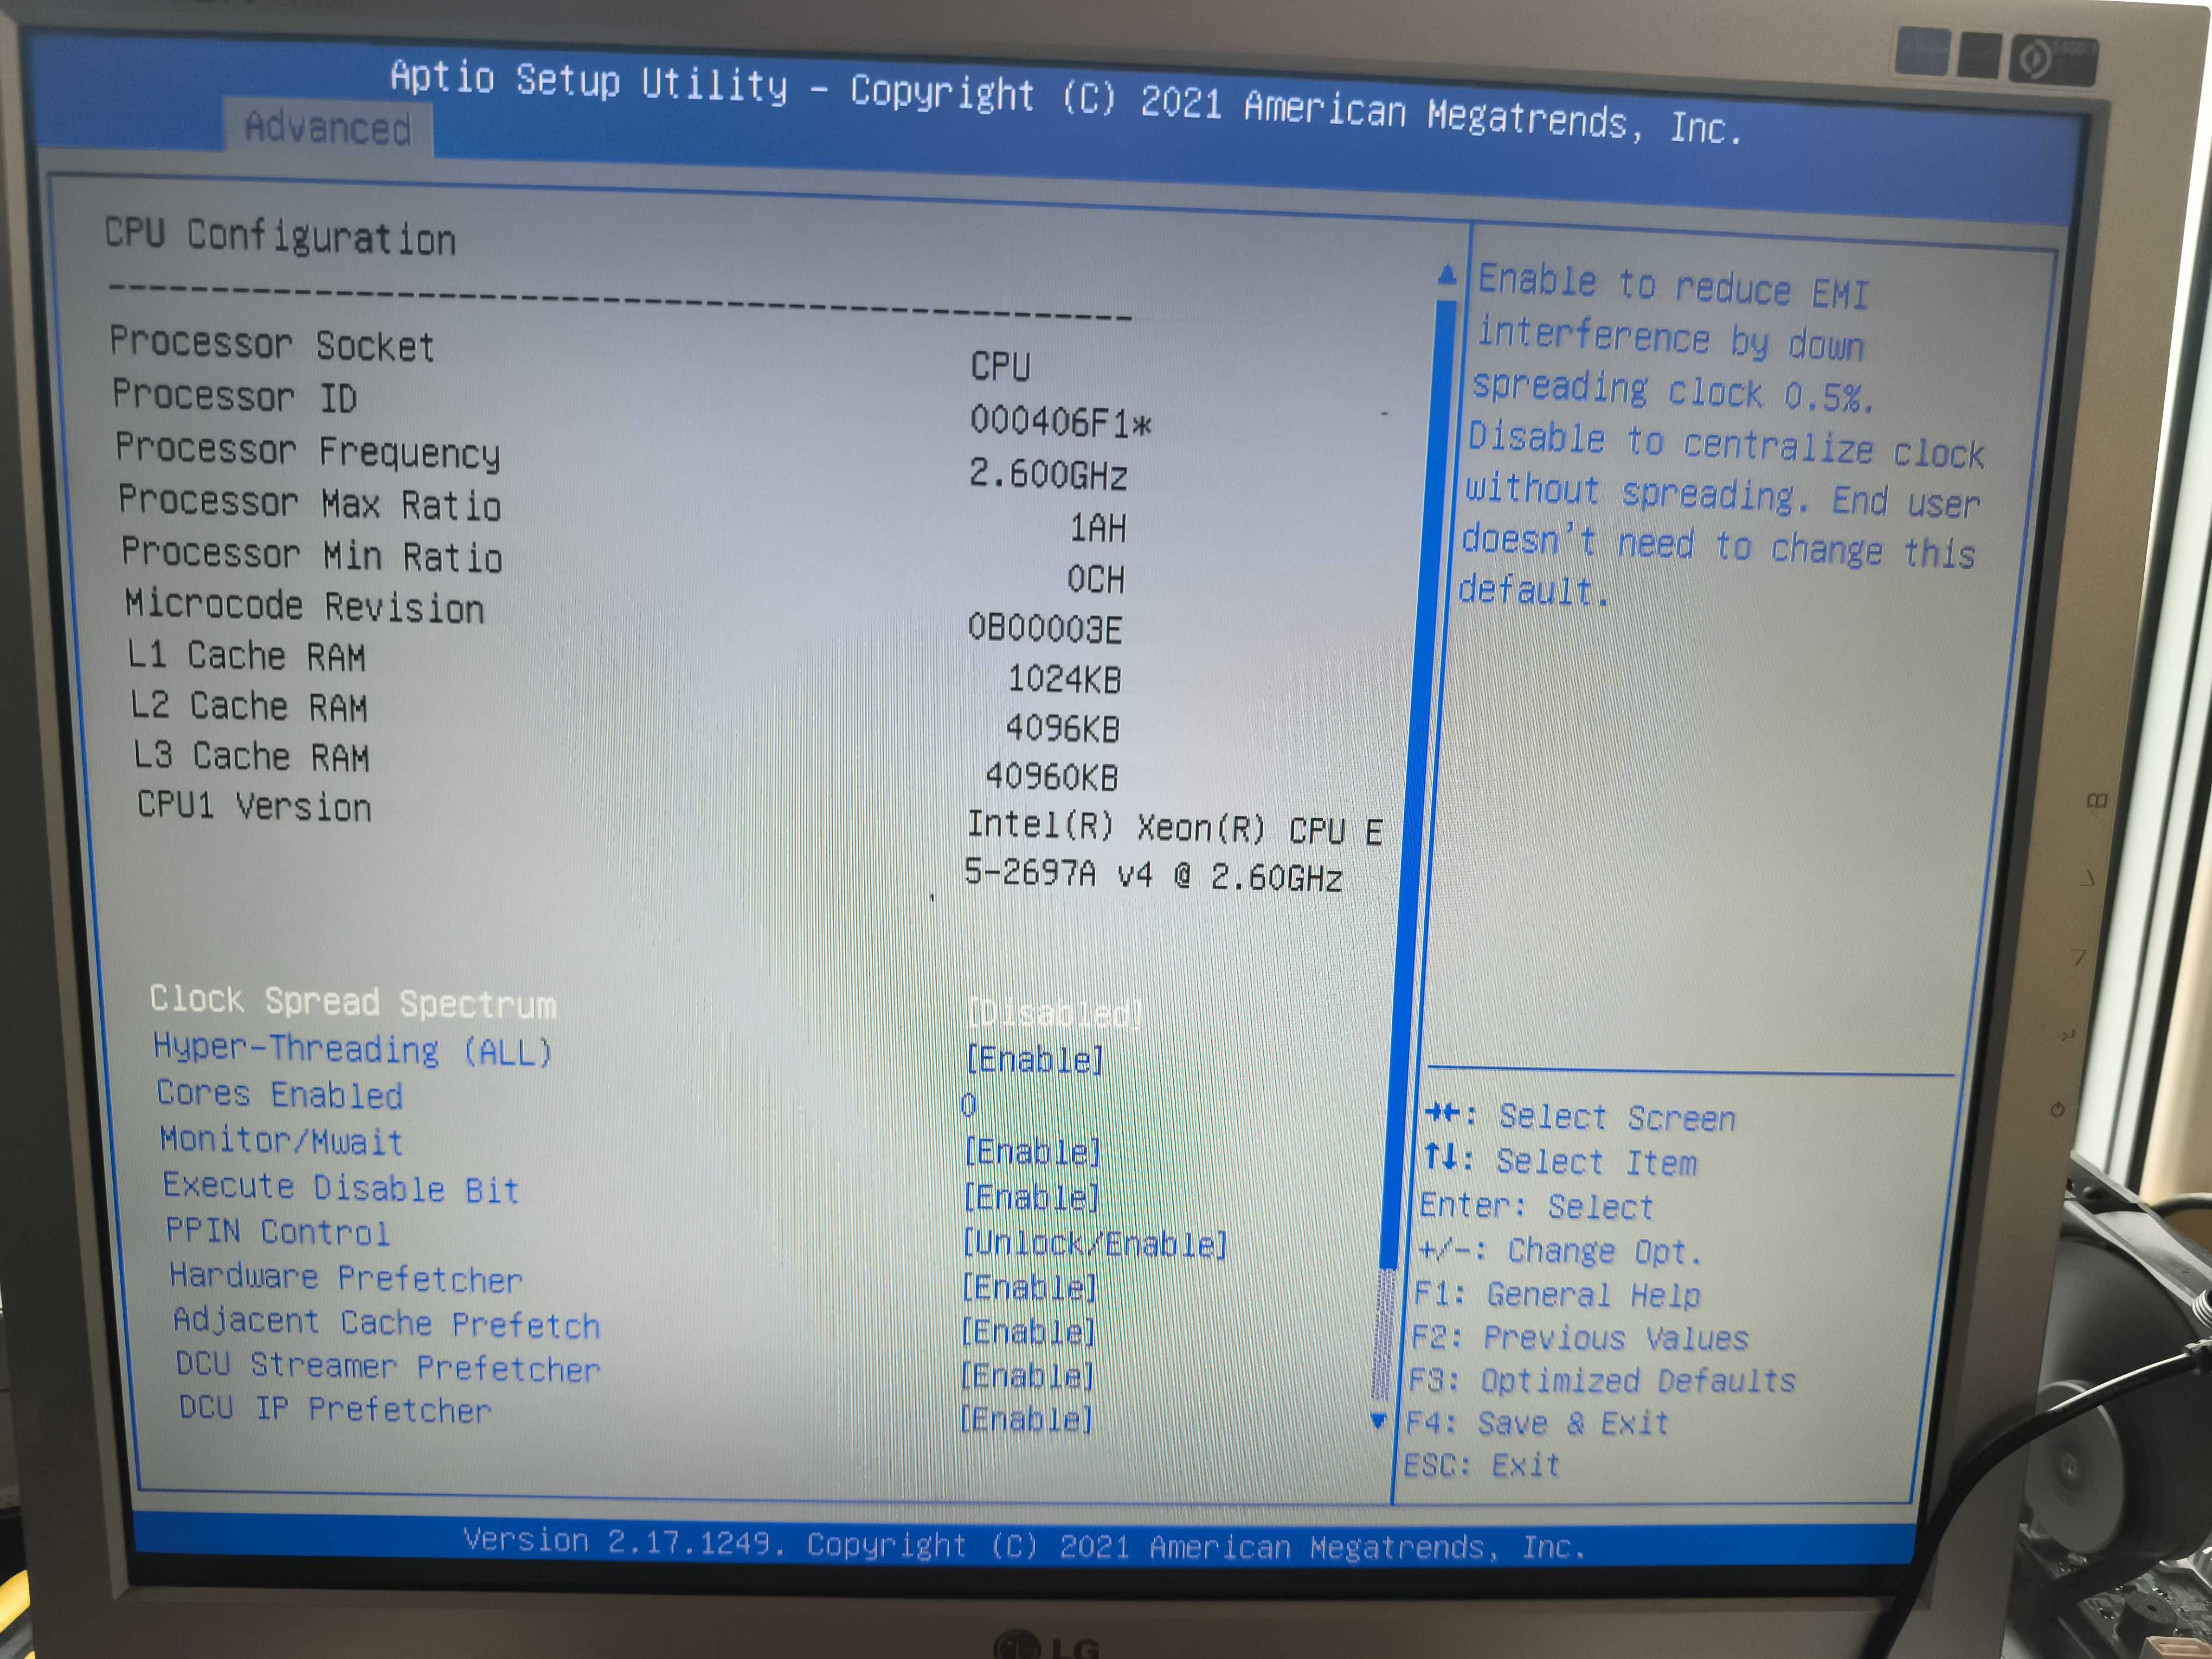Change Hardware Prefetcher [Enable] value
This screenshot has height=1659, width=2212.
coord(1029,1287)
